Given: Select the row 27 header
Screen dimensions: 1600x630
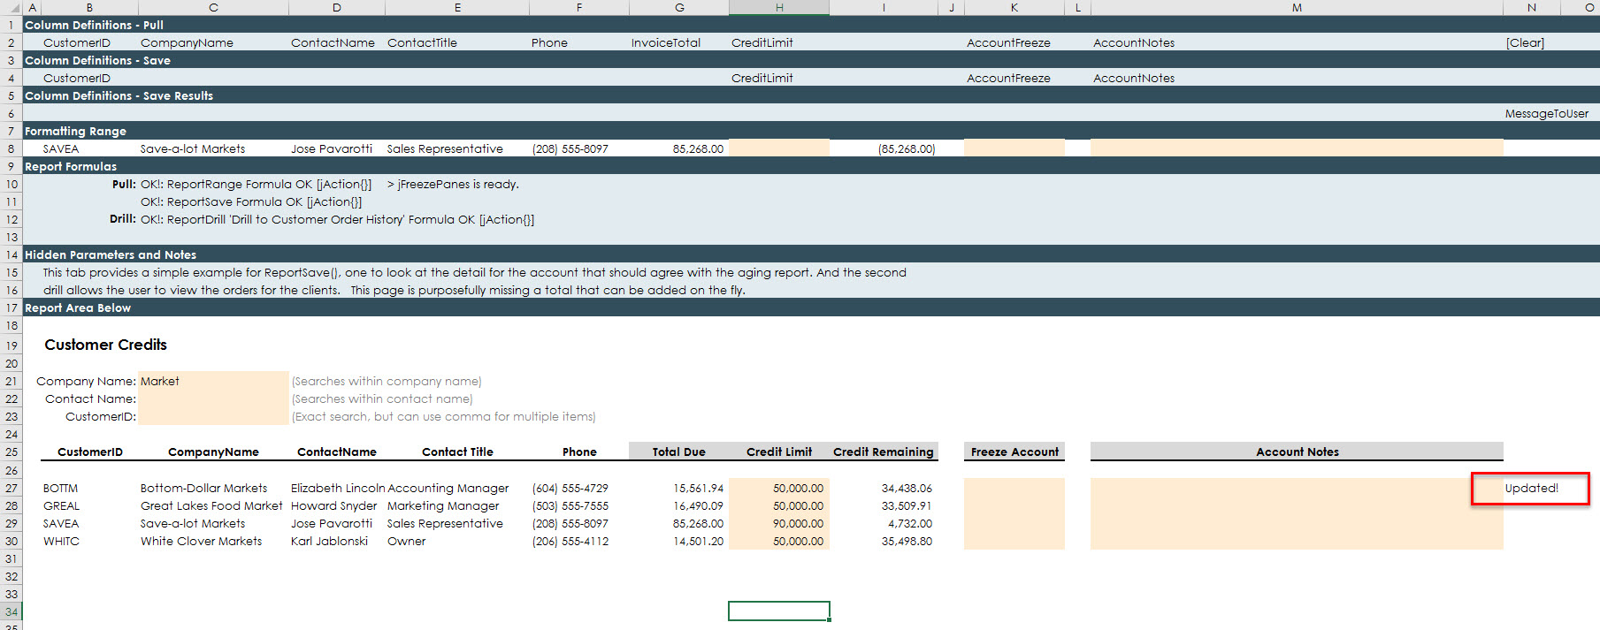Looking at the screenshot, I should point(11,488).
